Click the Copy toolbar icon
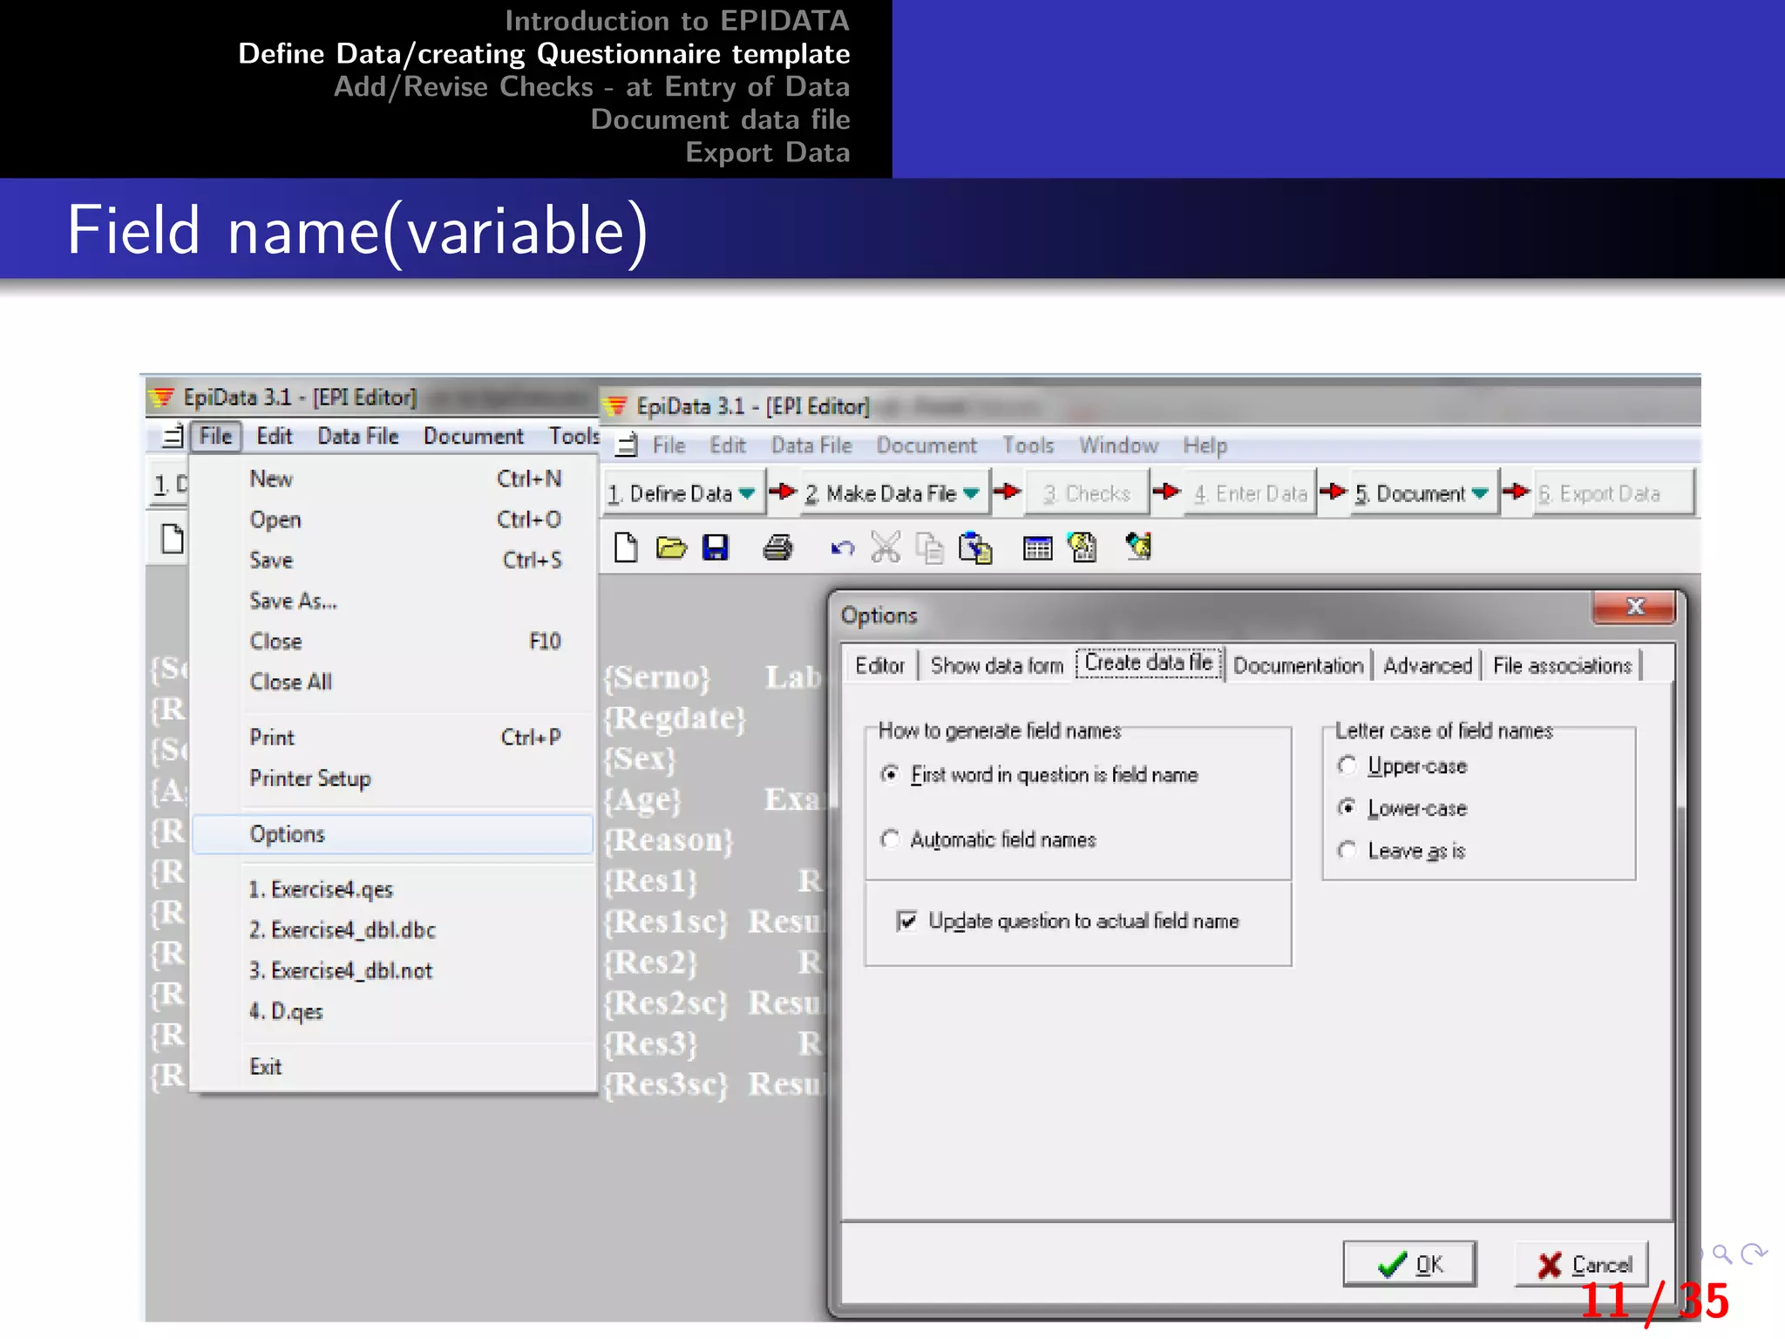 point(930,548)
